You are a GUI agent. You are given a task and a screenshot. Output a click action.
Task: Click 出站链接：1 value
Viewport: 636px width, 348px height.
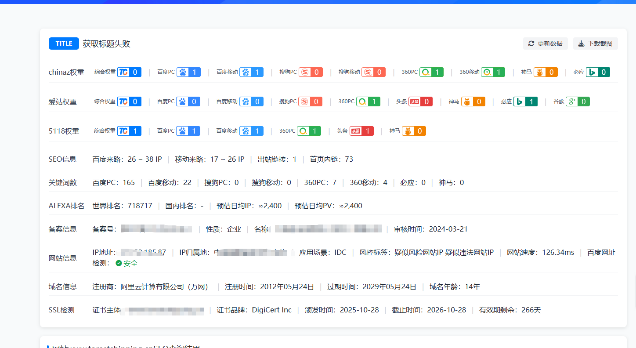click(x=277, y=159)
